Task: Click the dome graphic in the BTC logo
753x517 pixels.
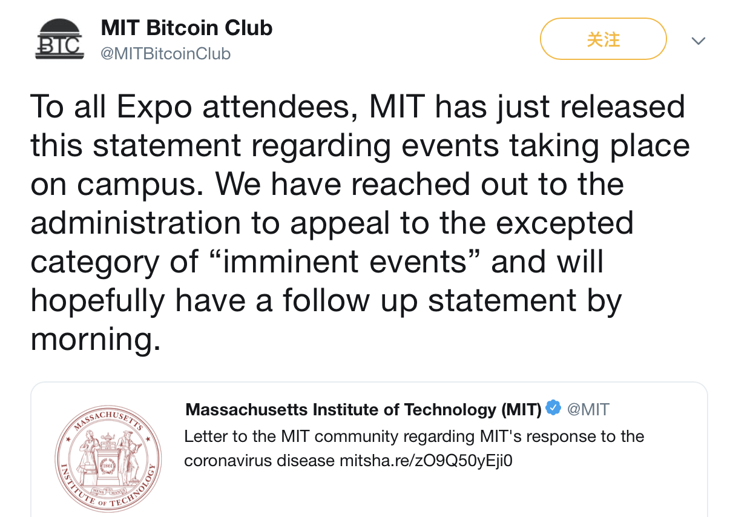Action: click(59, 27)
